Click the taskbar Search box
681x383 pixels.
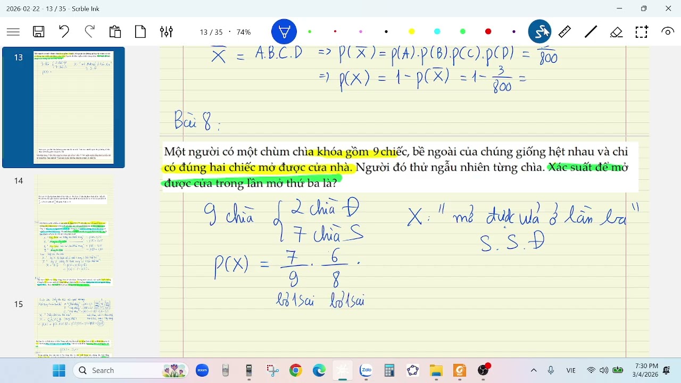131,370
